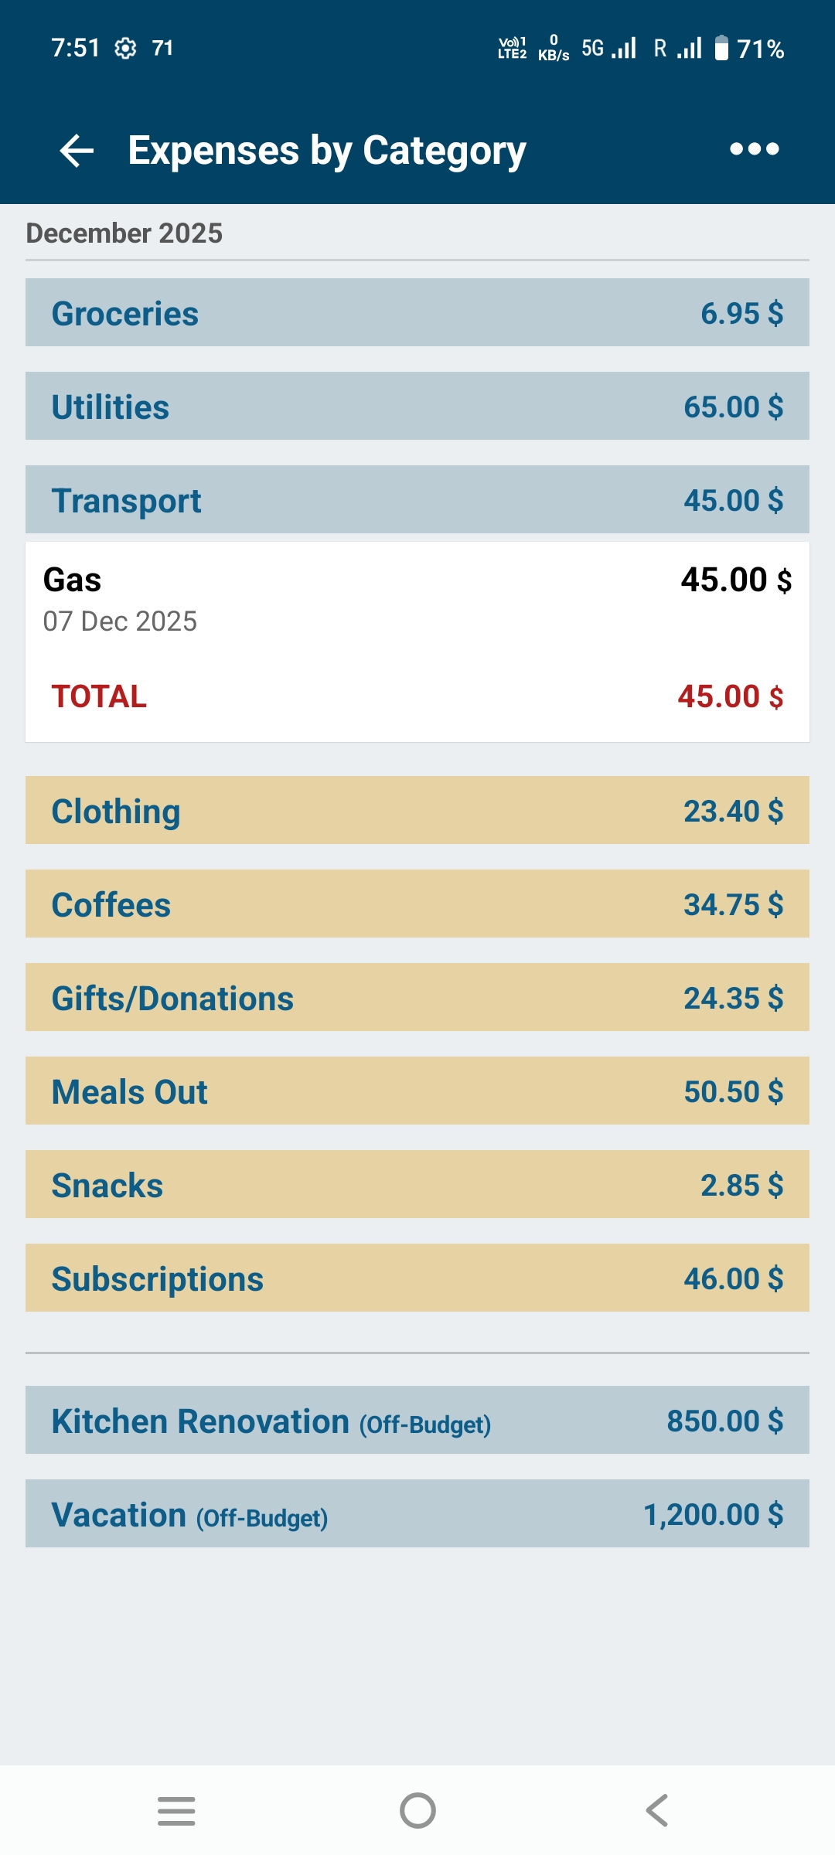The height and width of the screenshot is (1855, 835).
Task: Tap settings gear icon in status bar
Action: (x=125, y=49)
